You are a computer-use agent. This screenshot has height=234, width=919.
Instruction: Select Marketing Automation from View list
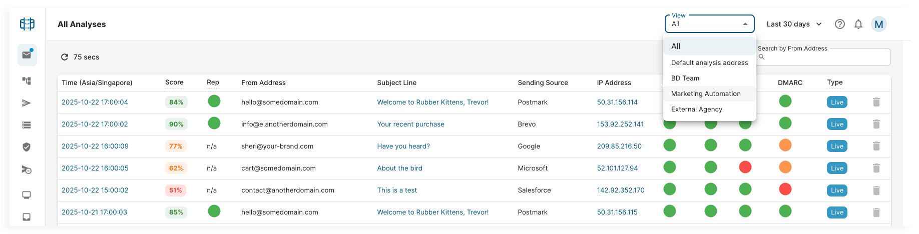[706, 93]
